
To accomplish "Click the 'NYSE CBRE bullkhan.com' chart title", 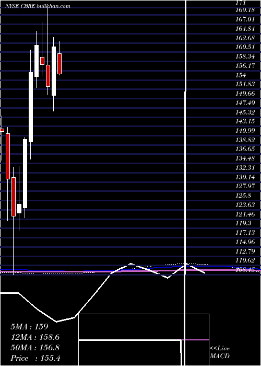I will (38, 6).
